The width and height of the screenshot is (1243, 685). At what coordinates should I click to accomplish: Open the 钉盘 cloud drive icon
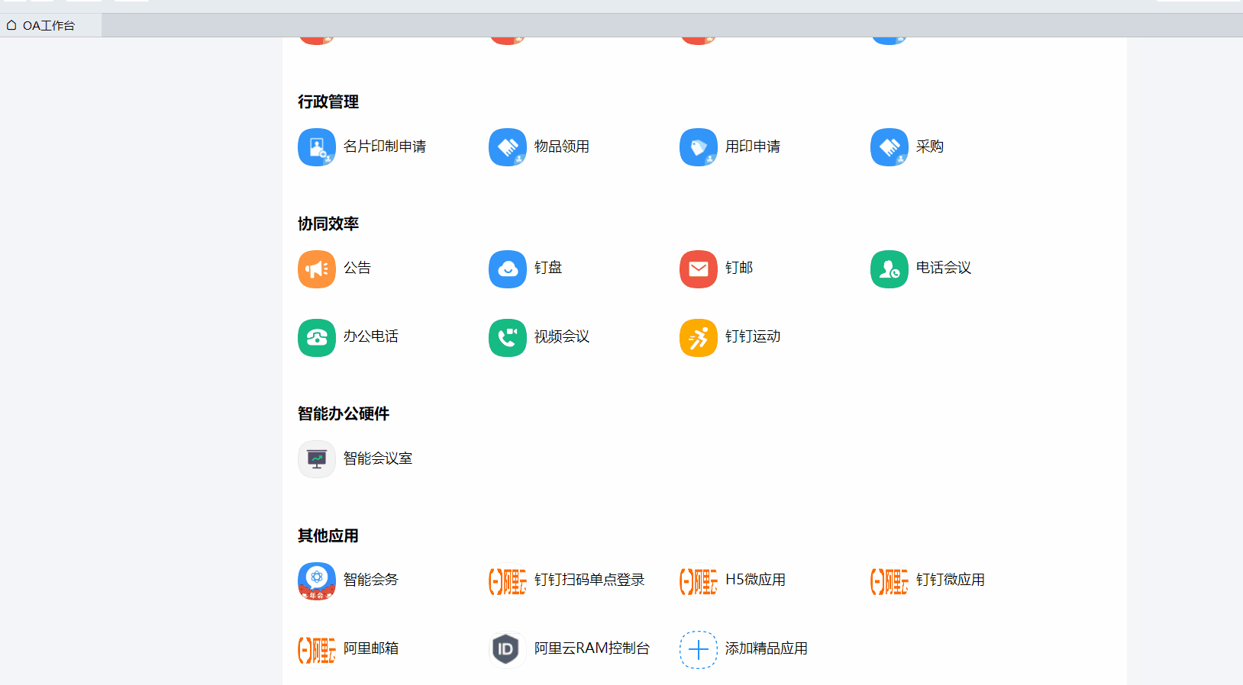click(508, 269)
